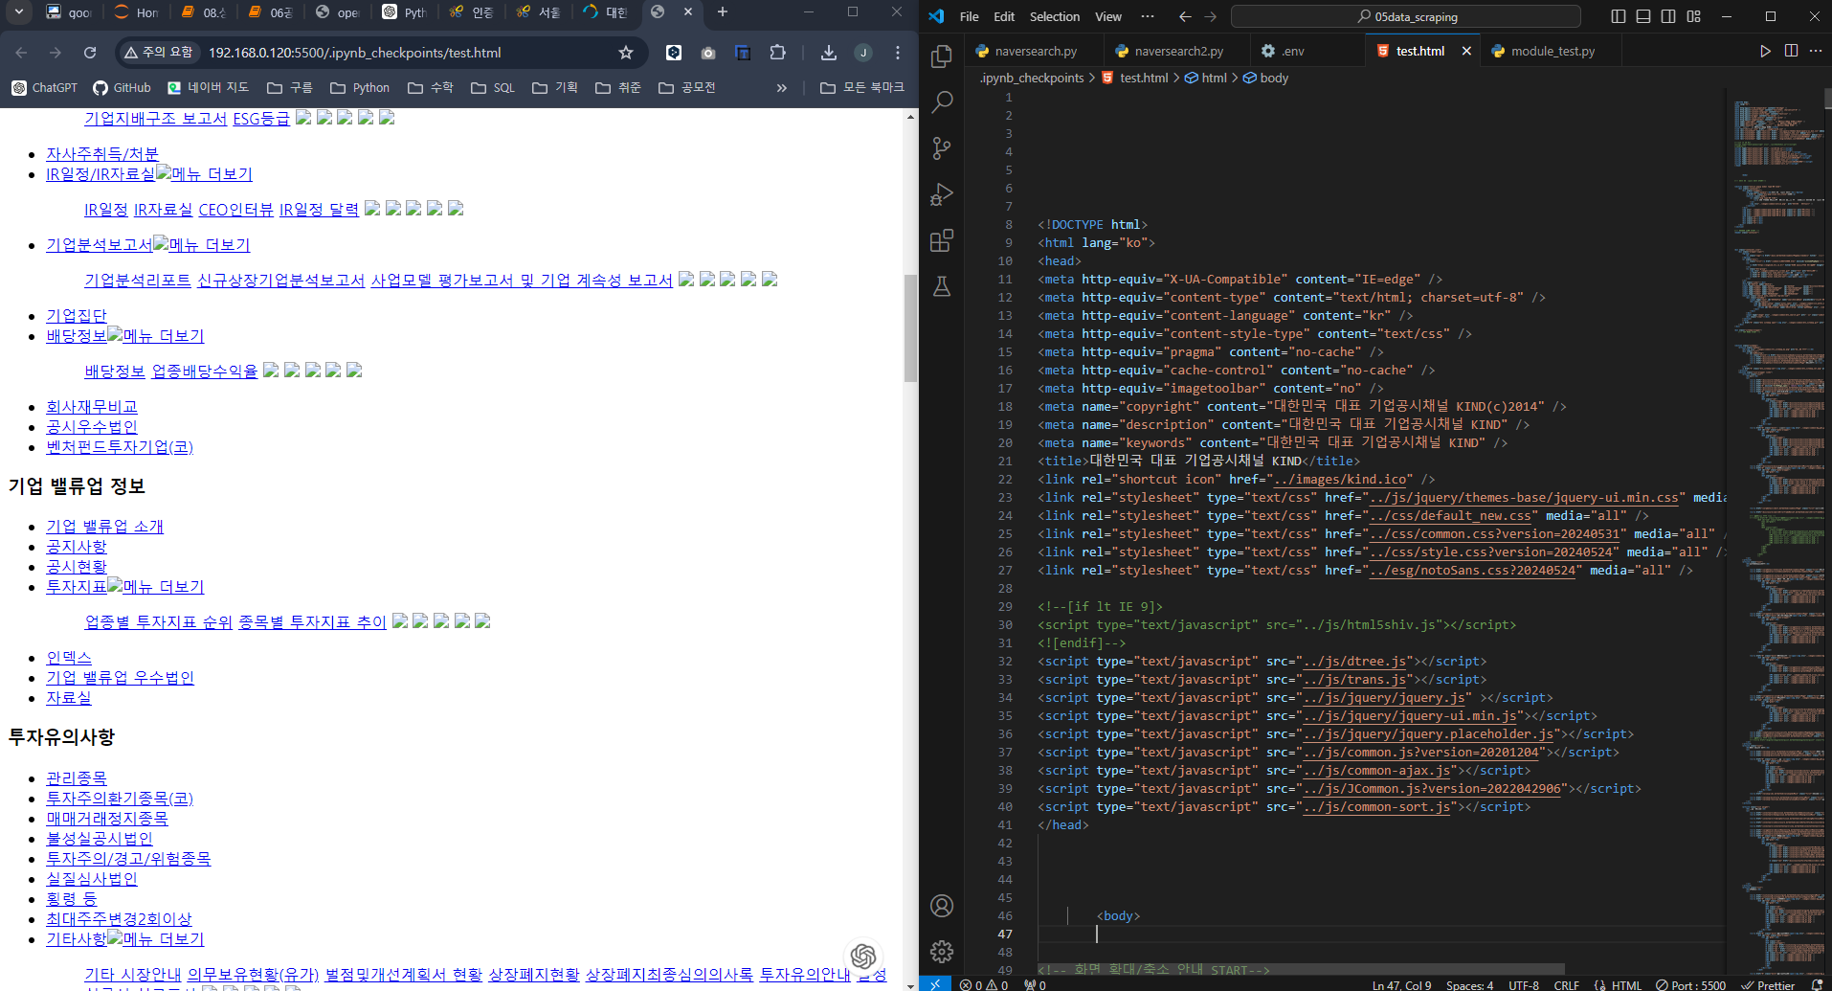Screen dimensions: 1832x991
Task: Open the Source Control view
Action: point(942,148)
